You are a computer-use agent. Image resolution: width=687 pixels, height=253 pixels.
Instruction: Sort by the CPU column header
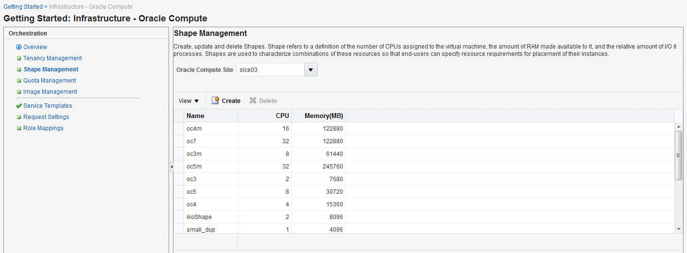pos(265,116)
